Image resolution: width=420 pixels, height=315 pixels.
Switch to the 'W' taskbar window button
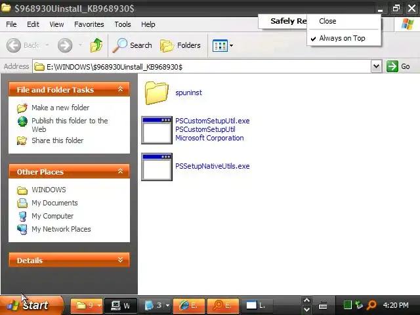[121, 305]
